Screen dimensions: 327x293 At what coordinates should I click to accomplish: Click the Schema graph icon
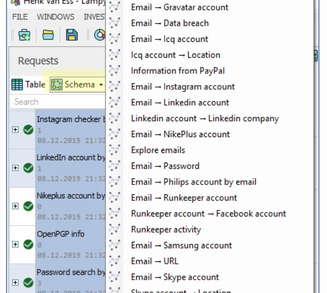pyautogui.click(x=57, y=84)
